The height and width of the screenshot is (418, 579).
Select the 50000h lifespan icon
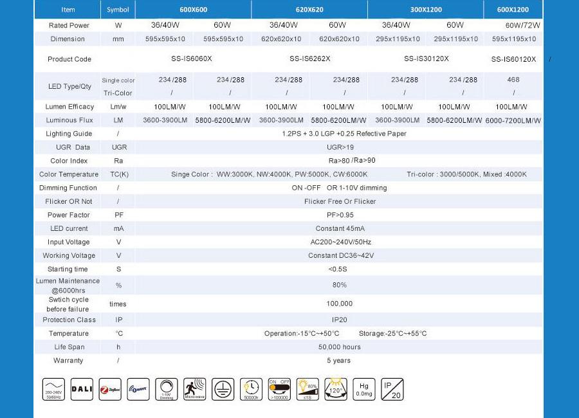(252, 389)
